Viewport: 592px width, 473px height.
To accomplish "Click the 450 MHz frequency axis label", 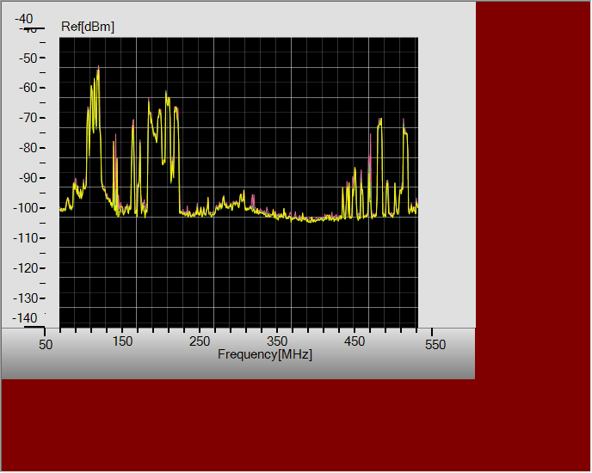I will (355, 341).
